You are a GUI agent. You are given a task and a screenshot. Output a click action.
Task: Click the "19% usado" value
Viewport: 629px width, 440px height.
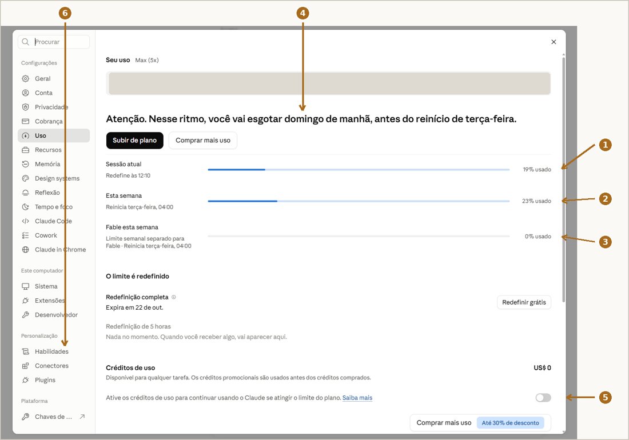click(537, 170)
